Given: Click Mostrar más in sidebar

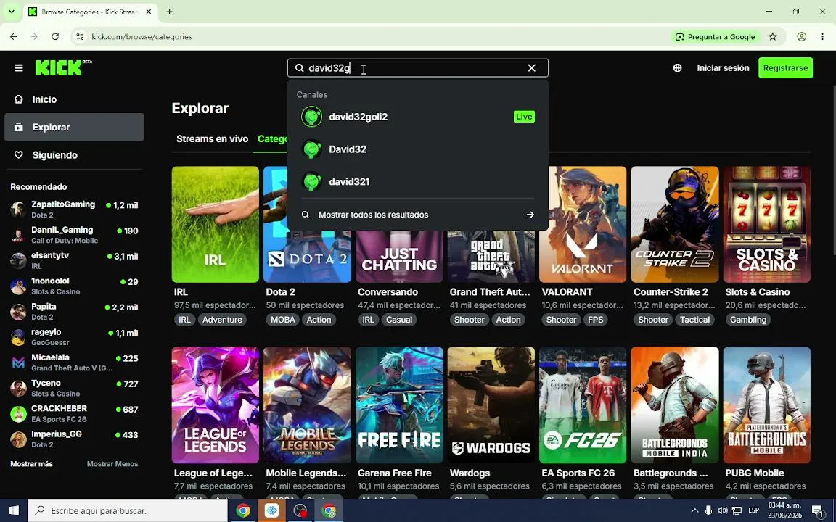Looking at the screenshot, I should coord(31,464).
